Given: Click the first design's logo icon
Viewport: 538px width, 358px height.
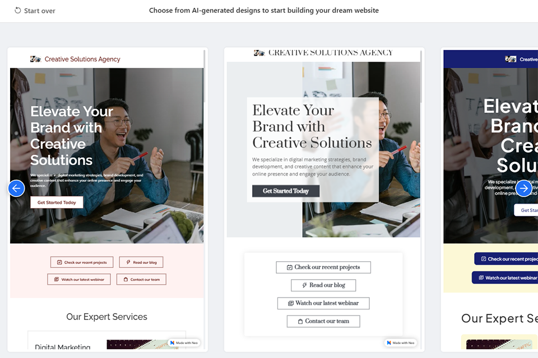Looking at the screenshot, I should (x=35, y=59).
